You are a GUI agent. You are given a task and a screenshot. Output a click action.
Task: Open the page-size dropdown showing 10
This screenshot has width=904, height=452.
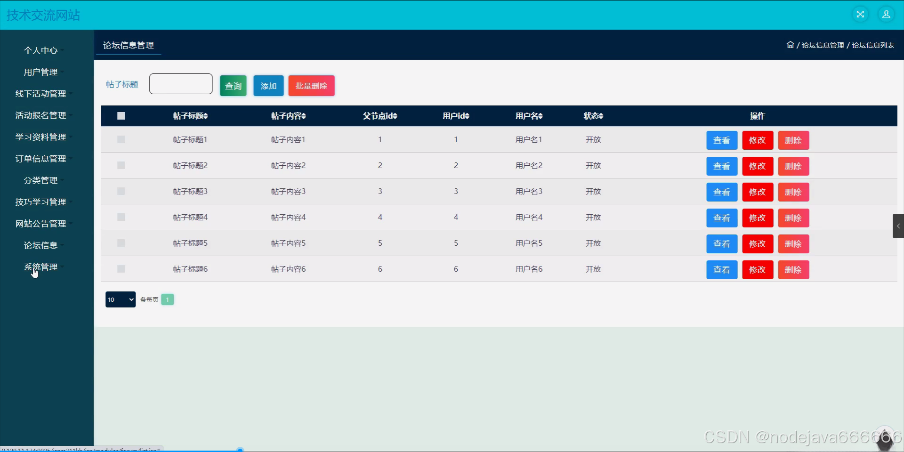pos(121,299)
